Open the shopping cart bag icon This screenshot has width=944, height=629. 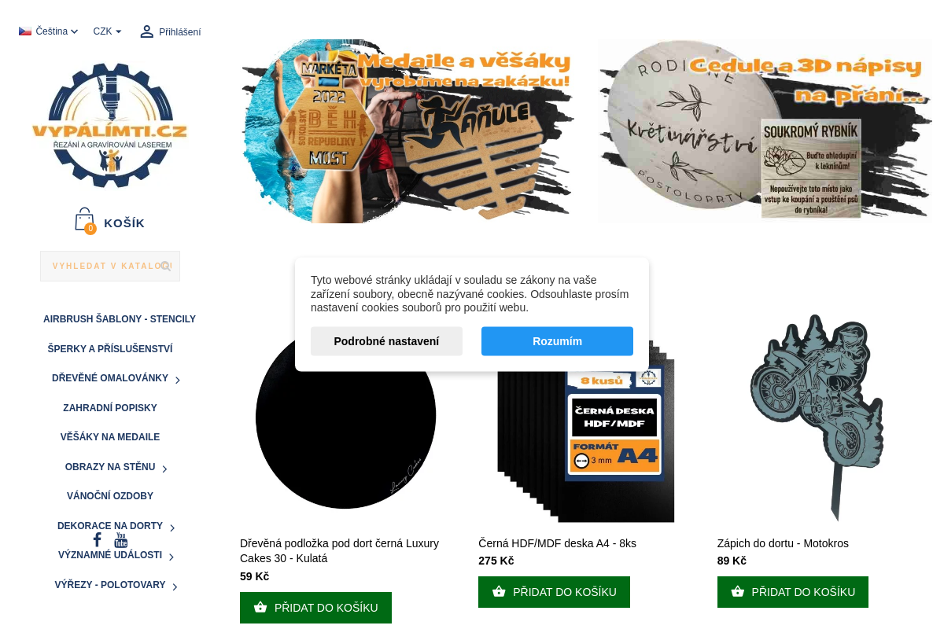[x=85, y=220]
